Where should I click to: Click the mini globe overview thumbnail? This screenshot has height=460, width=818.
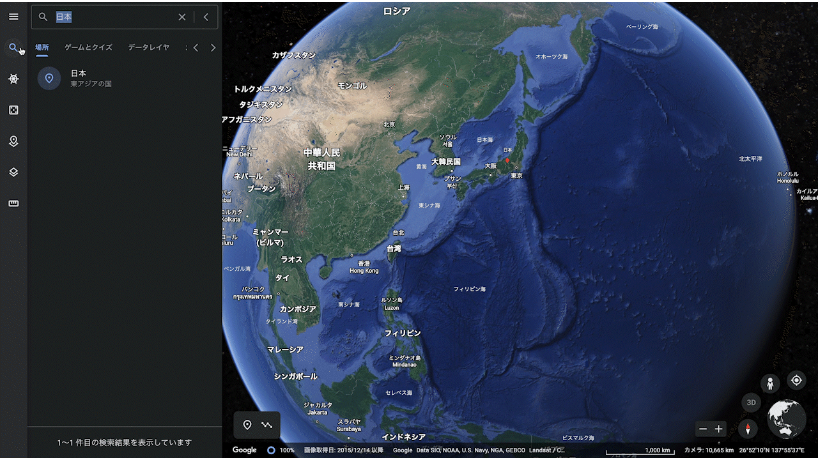coord(787,418)
